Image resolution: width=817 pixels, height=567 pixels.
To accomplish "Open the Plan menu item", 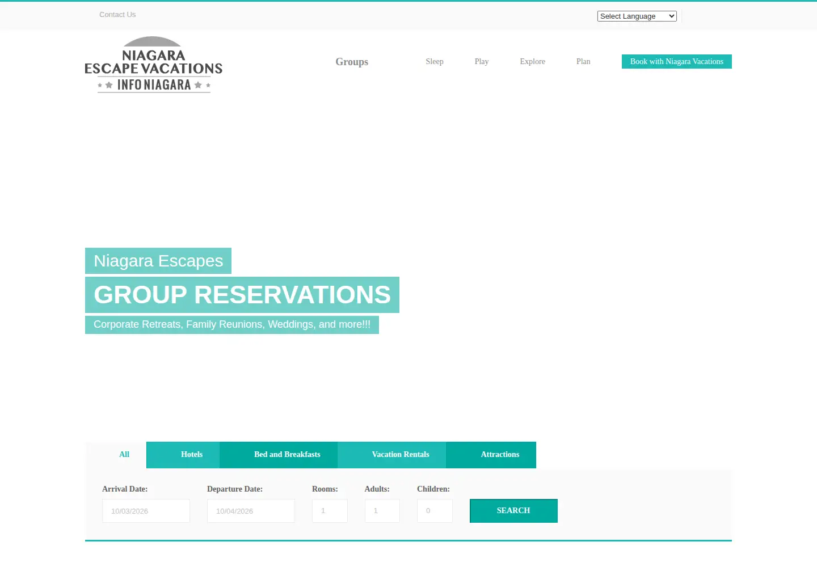I will point(583,61).
